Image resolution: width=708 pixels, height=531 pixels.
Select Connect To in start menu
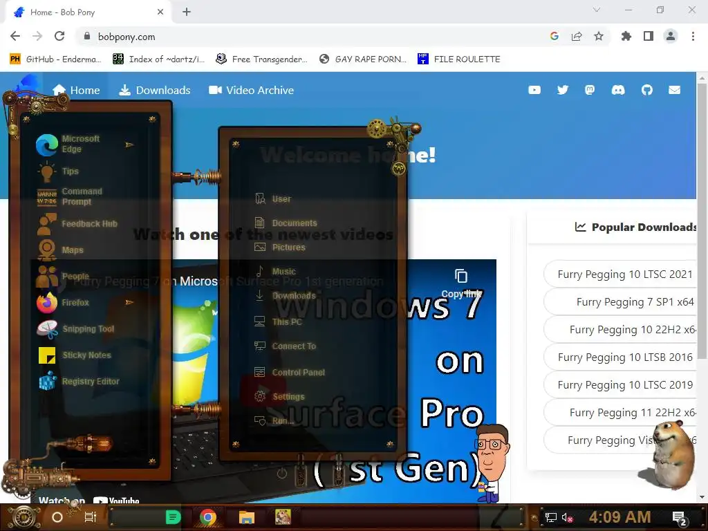click(286, 346)
